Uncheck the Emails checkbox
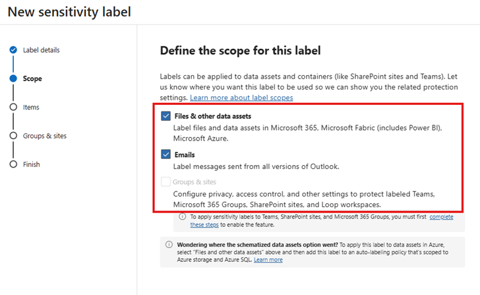Image resolution: width=480 pixels, height=295 pixels. click(x=165, y=154)
